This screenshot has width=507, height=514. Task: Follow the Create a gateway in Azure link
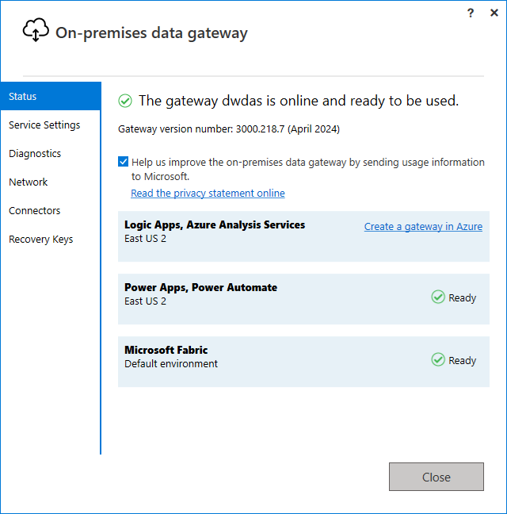click(423, 227)
